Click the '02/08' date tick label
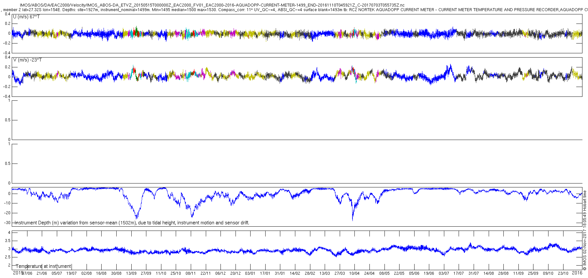This screenshot has height=278, width=588. pos(87,273)
